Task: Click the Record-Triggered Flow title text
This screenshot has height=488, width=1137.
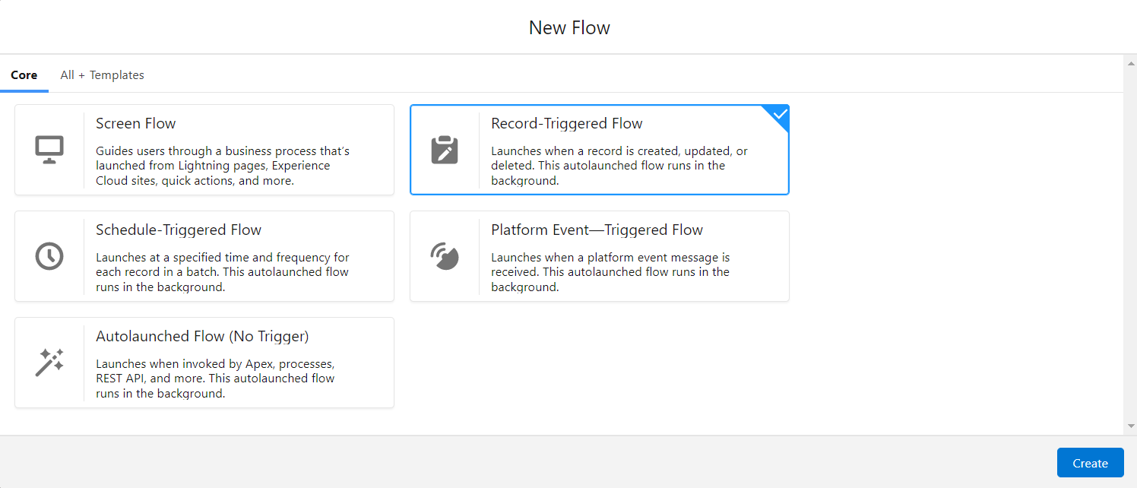Action: pos(566,124)
